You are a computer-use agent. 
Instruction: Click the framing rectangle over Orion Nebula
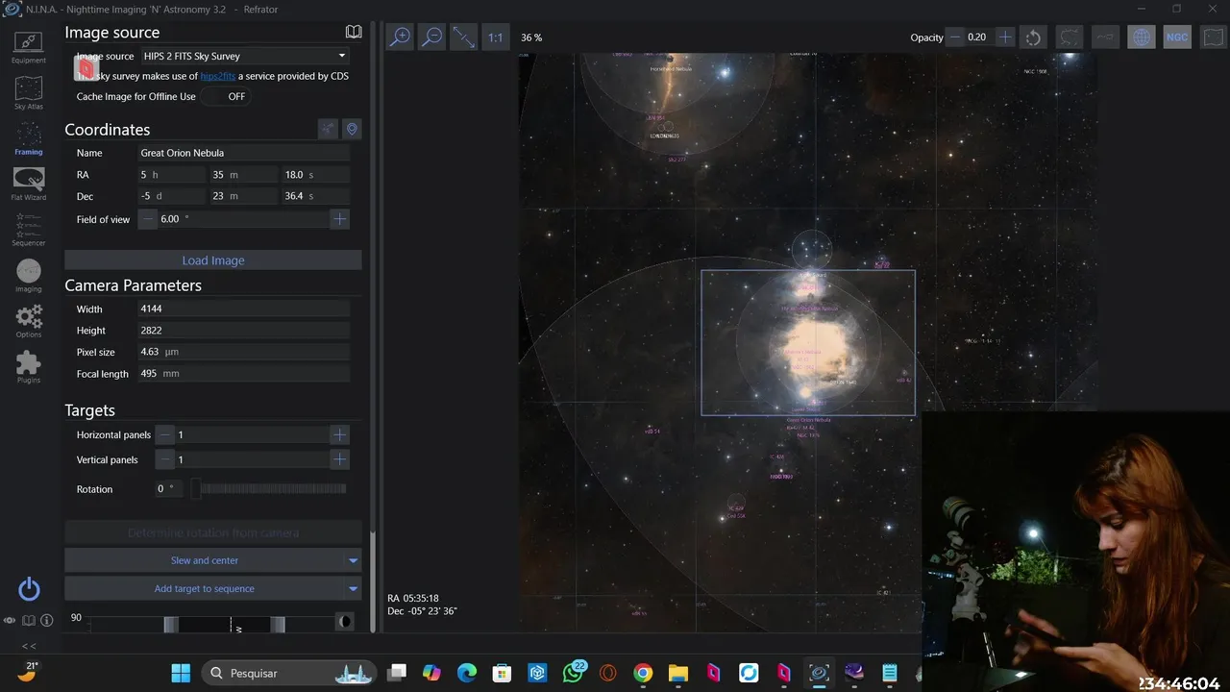point(808,343)
